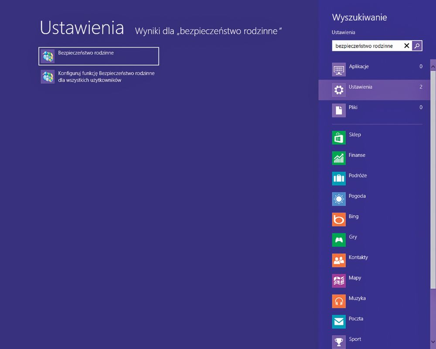
Task: Click the Ustawienia result count 2
Action: [x=421, y=87]
